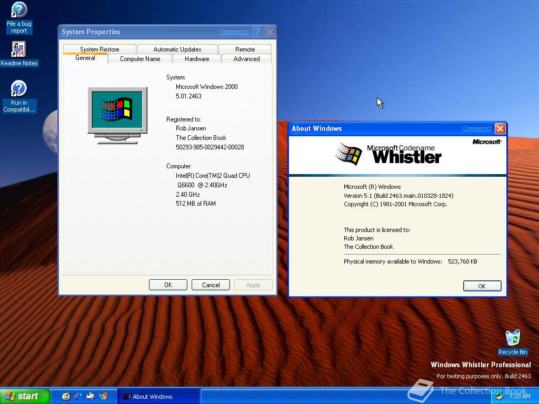Viewport: 539px width, 404px height.
Task: Open the Advanced tab
Action: 246,59
